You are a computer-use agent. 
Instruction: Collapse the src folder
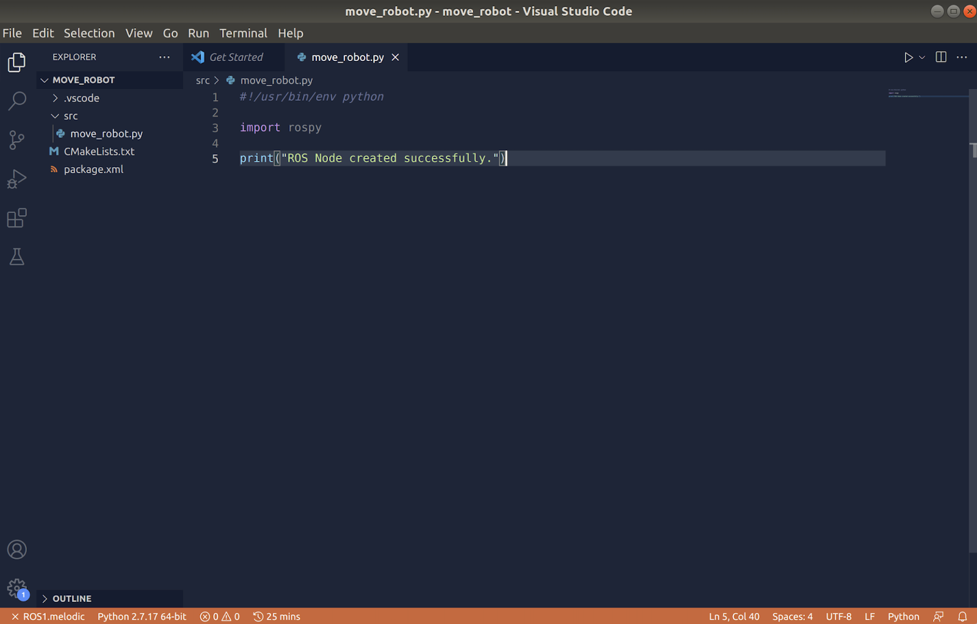pyautogui.click(x=110, y=116)
